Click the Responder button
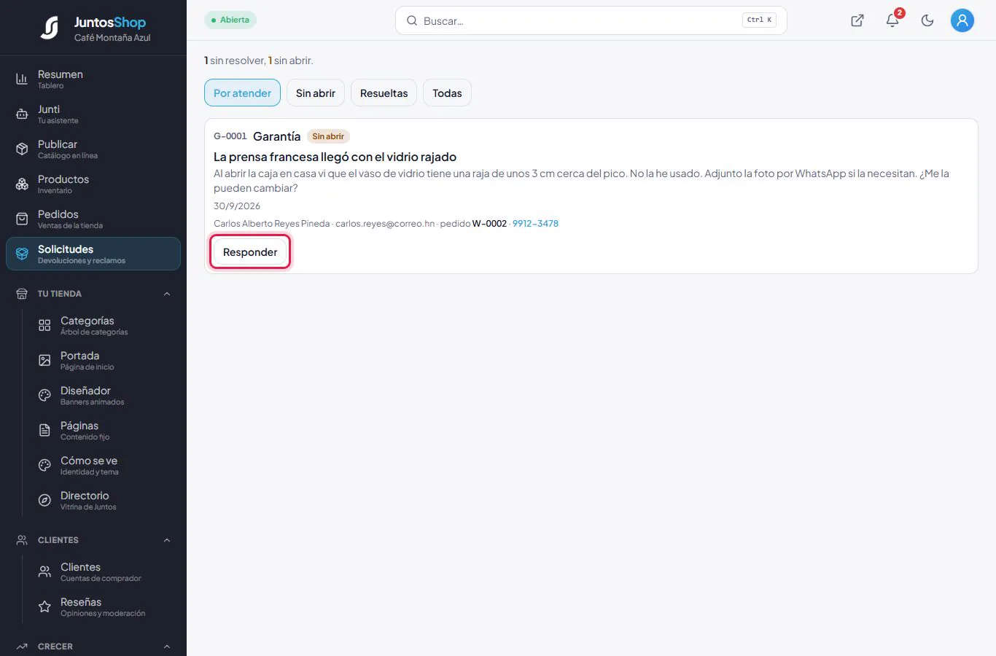Screen dimensions: 996x656 (250, 251)
